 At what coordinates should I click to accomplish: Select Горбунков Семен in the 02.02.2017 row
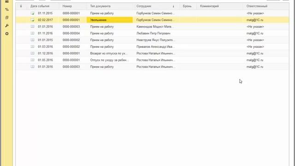(x=156, y=20)
